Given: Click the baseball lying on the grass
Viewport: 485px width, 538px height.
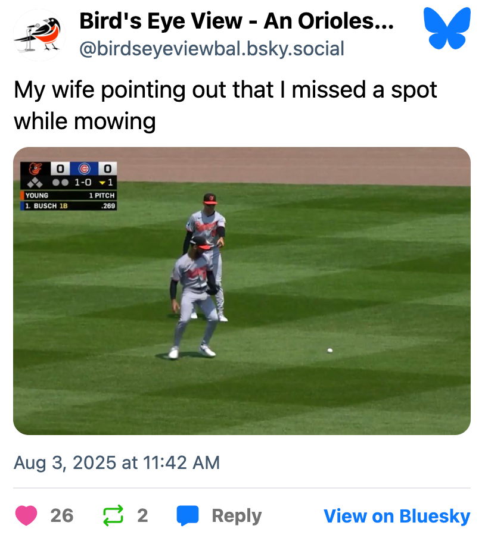Looking at the screenshot, I should point(329,351).
